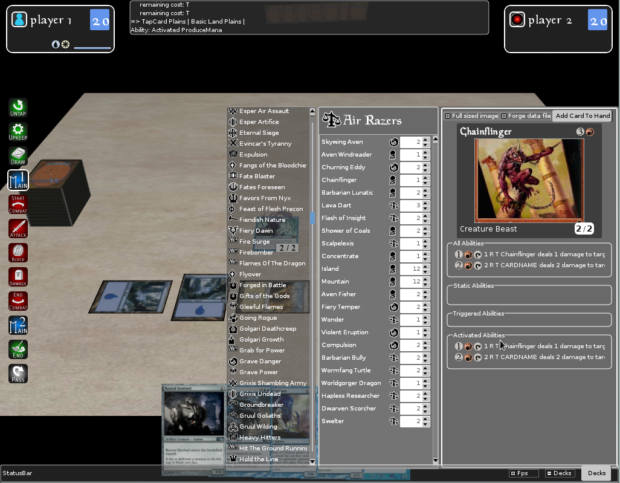Select the Main 1 phase icon
Viewport: 620px width, 483px height.
(x=18, y=180)
